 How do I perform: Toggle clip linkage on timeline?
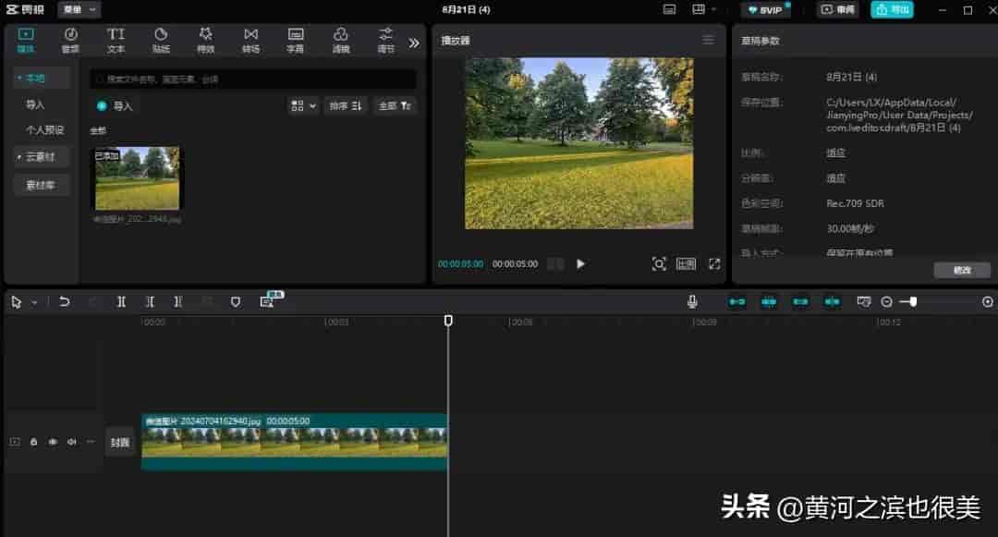tap(800, 301)
